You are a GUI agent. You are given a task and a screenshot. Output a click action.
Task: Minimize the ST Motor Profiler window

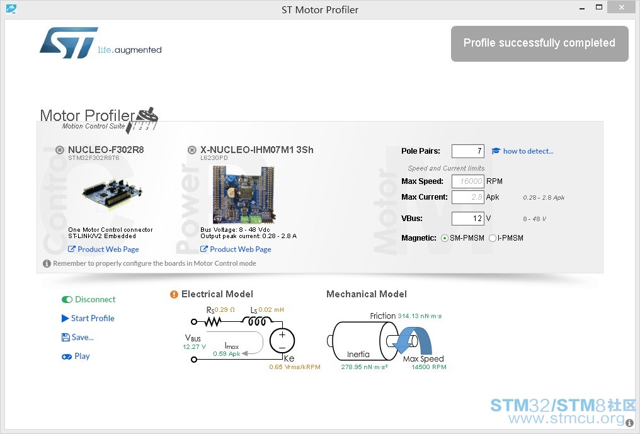[582, 8]
